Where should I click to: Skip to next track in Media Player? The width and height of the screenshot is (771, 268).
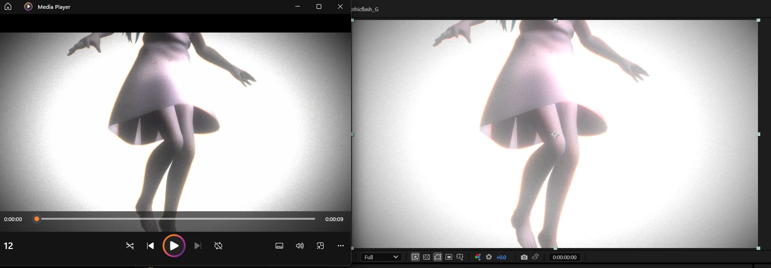pos(198,246)
